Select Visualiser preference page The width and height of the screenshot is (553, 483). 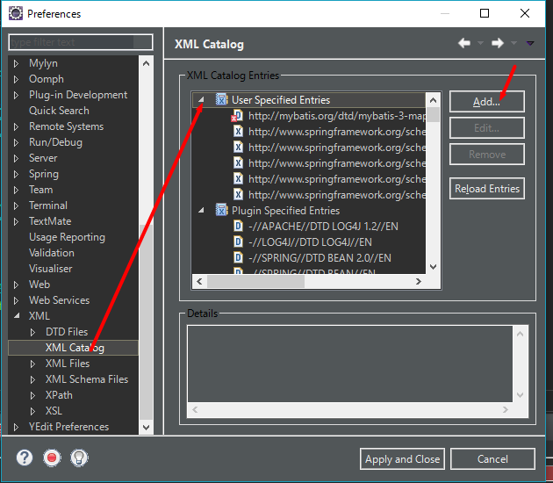(50, 269)
